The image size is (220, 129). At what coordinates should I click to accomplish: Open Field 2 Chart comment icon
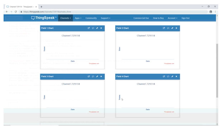pyautogui.click(x=168, y=28)
